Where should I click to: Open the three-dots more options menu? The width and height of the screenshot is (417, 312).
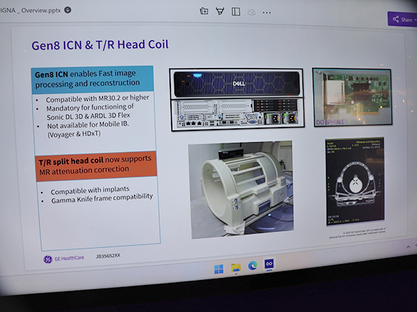click(267, 12)
